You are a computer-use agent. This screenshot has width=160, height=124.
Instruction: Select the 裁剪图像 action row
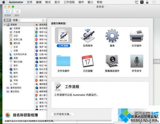pyautogui.click(x=41, y=92)
